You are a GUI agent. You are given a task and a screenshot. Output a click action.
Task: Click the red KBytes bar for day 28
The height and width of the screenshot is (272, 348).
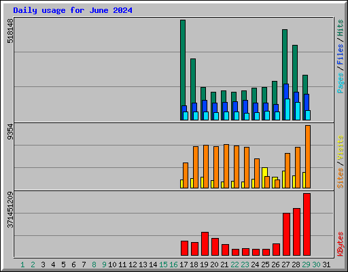(x=297, y=232)
